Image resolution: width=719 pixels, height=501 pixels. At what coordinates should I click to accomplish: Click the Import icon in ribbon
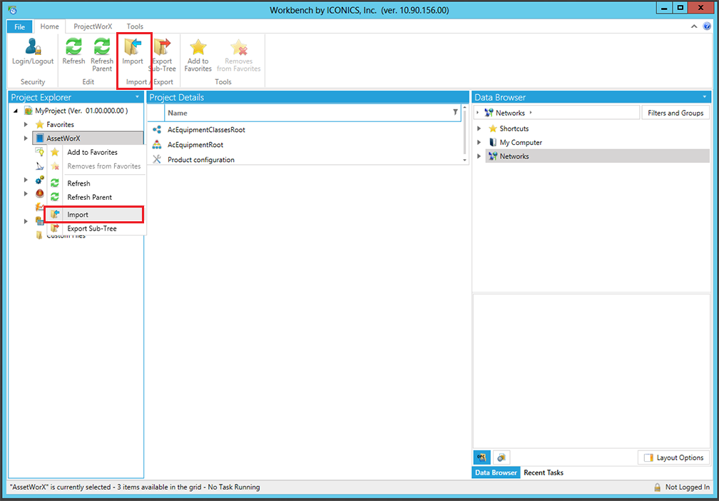(133, 48)
